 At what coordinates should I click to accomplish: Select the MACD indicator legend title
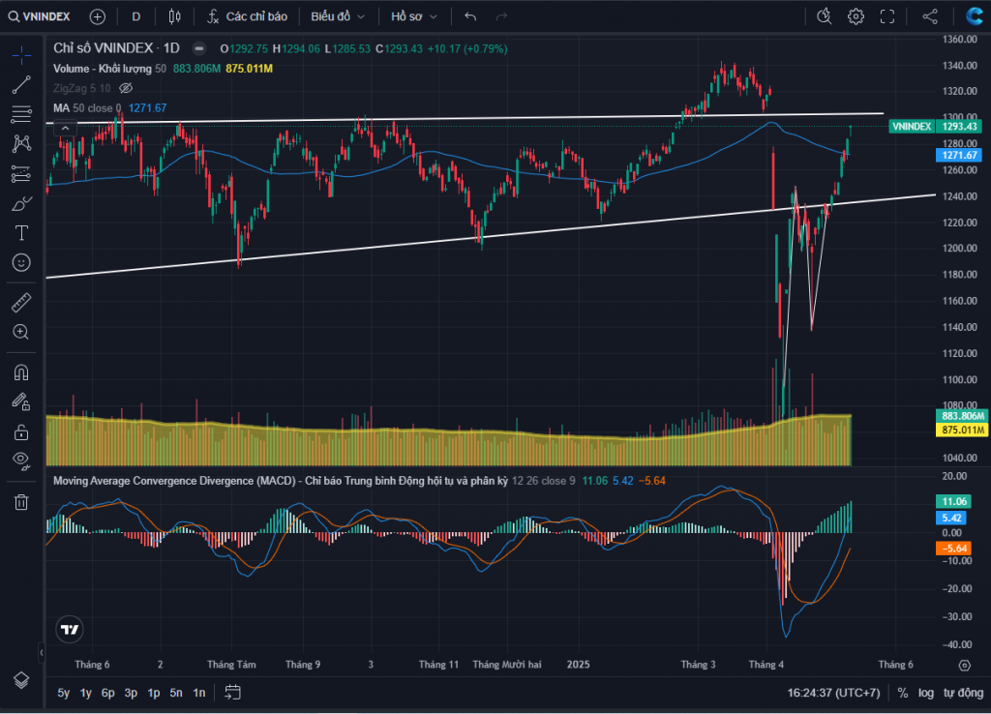pos(281,481)
